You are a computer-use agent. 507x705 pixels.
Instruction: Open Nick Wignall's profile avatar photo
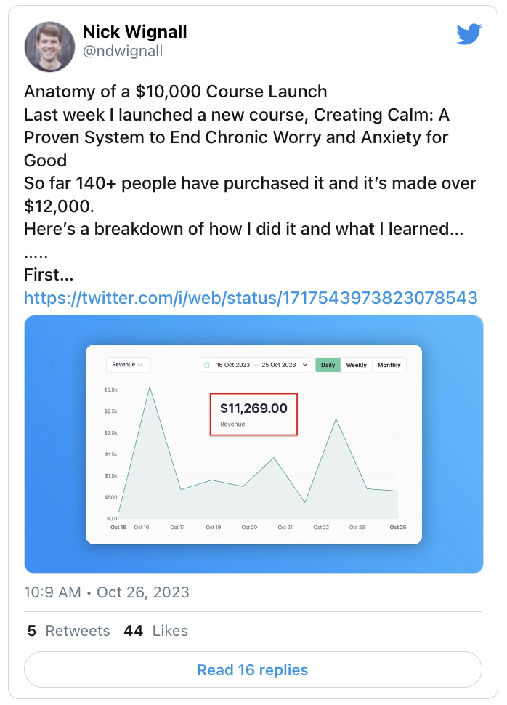point(49,47)
